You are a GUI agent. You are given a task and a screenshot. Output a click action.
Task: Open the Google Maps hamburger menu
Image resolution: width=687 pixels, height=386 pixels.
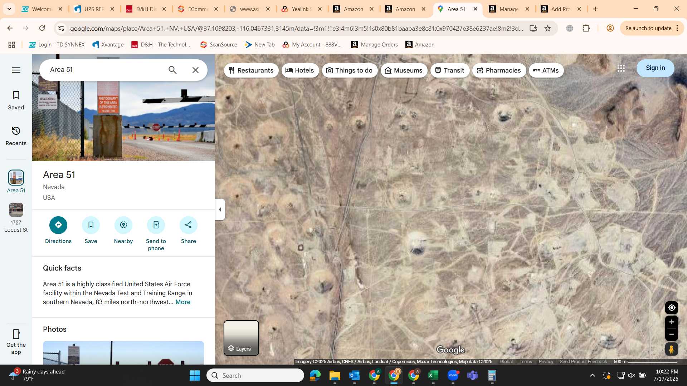16,70
